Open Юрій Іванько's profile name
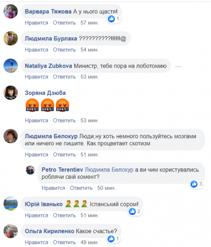The image size is (211, 247). 44,204
